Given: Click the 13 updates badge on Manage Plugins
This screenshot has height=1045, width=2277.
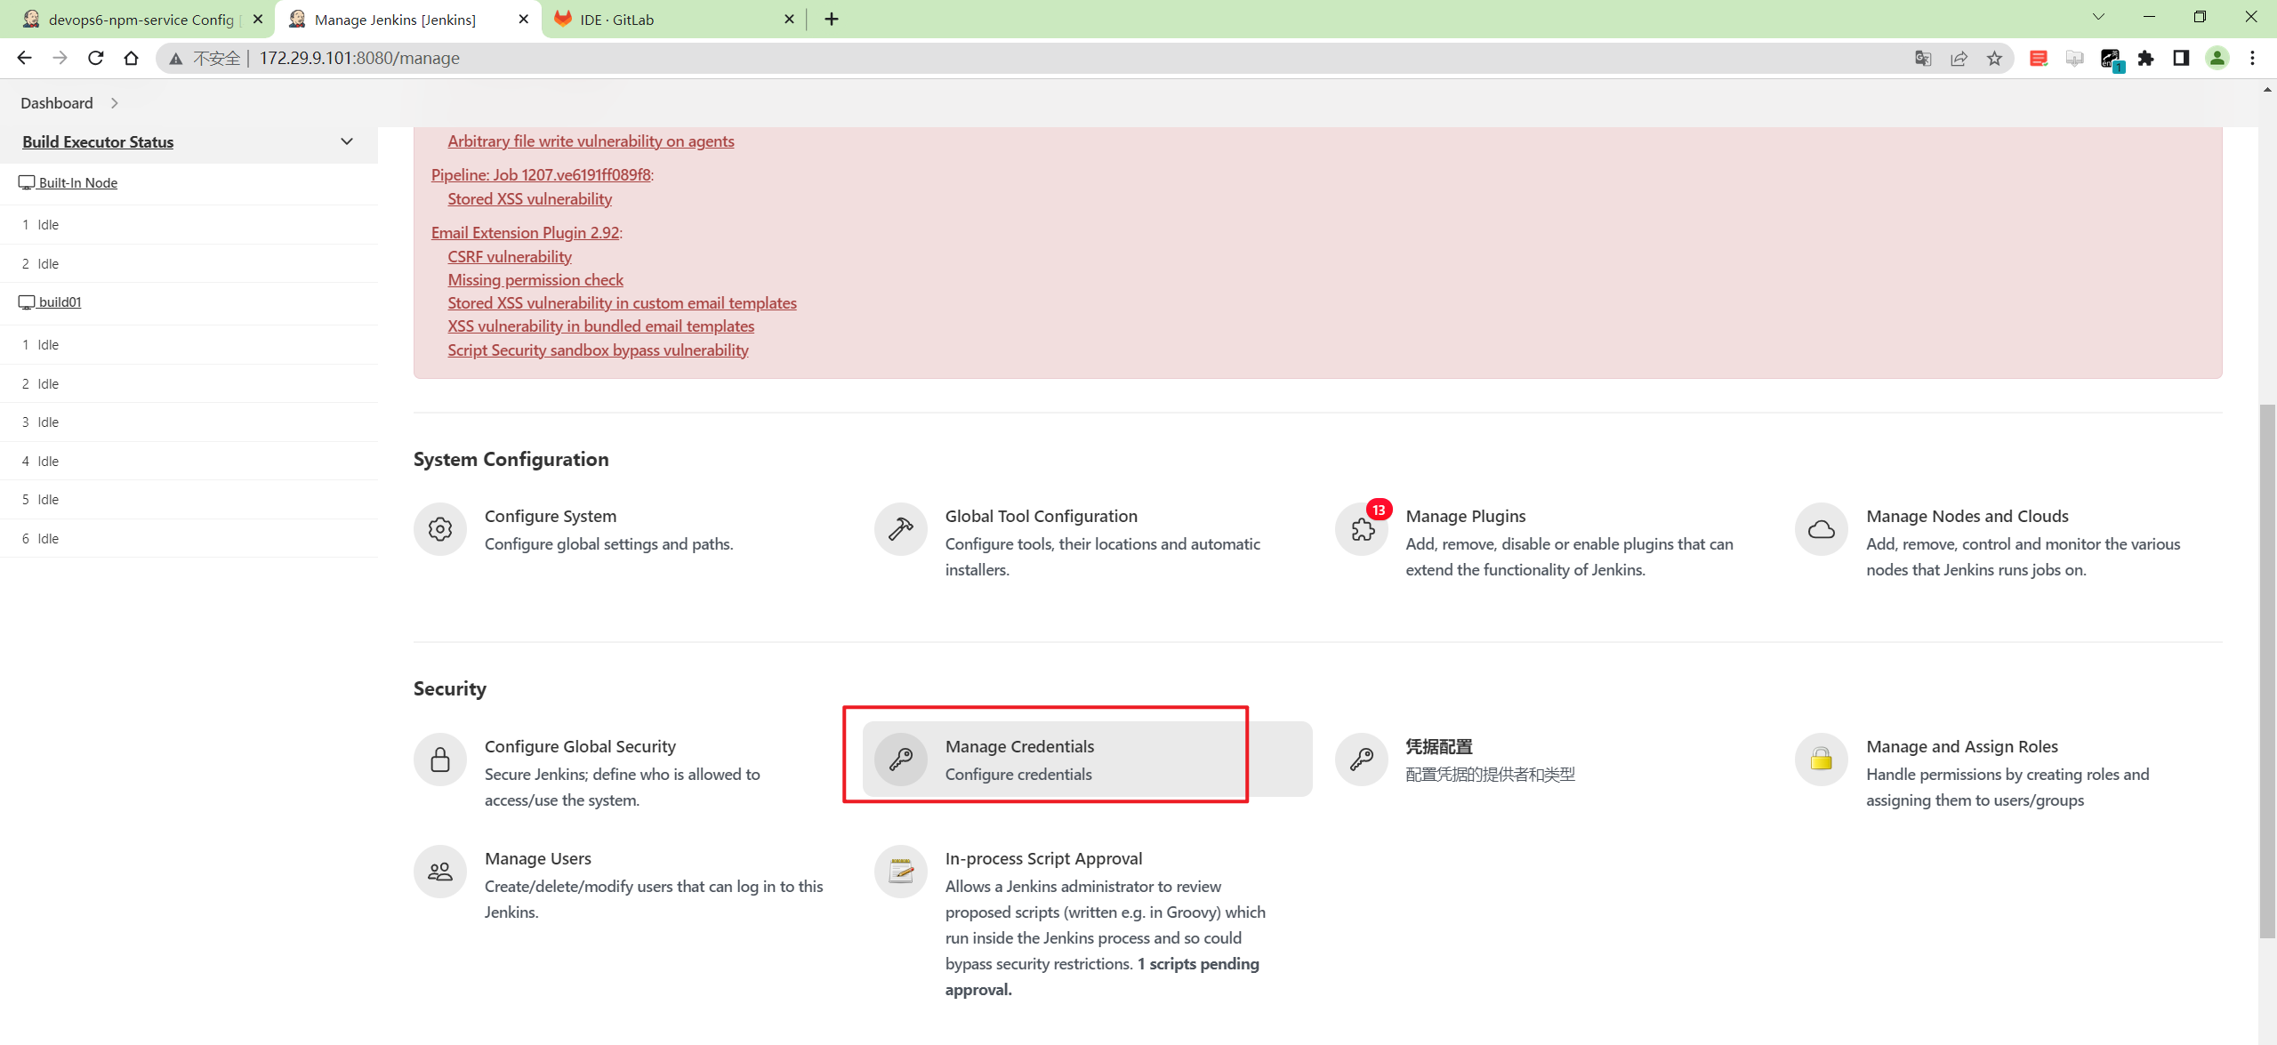Looking at the screenshot, I should [x=1379, y=510].
